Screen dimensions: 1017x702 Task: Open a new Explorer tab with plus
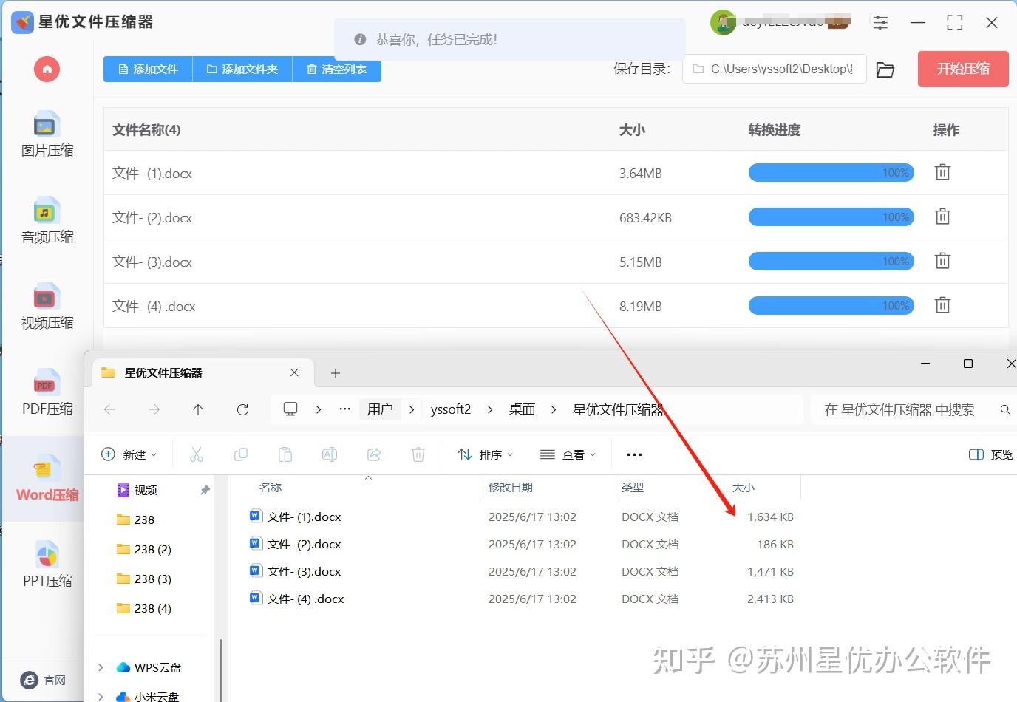(335, 373)
